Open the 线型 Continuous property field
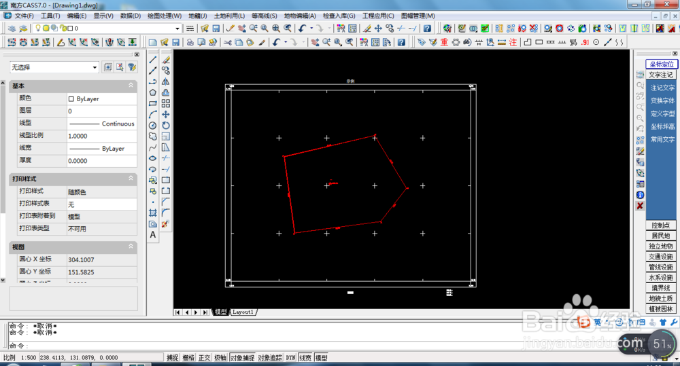The width and height of the screenshot is (680, 366). click(102, 124)
